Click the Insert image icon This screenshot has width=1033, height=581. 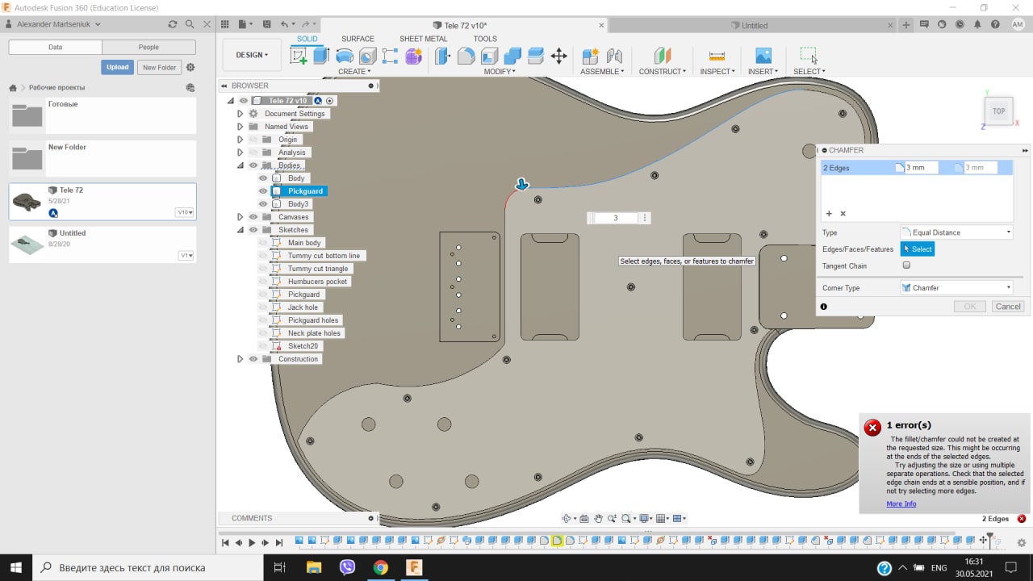(x=763, y=56)
